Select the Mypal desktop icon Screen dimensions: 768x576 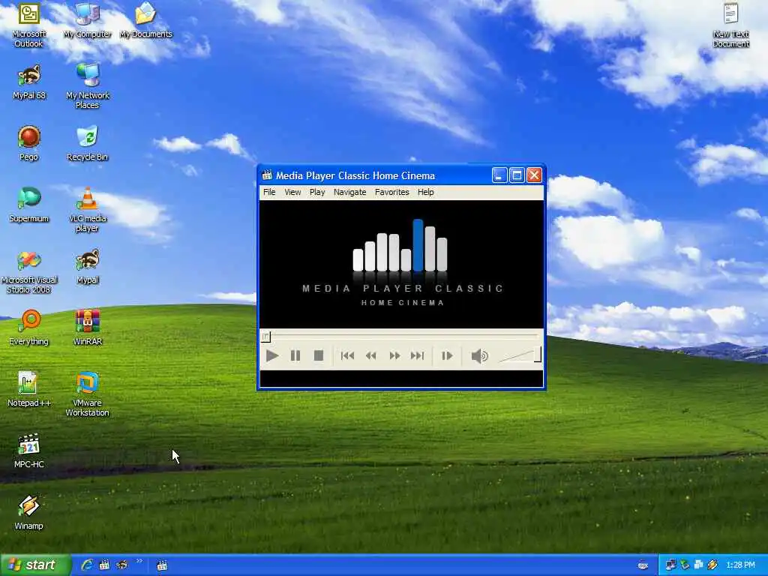[87, 266]
